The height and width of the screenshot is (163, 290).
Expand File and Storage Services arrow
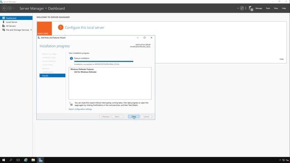pyautogui.click(x=31, y=30)
